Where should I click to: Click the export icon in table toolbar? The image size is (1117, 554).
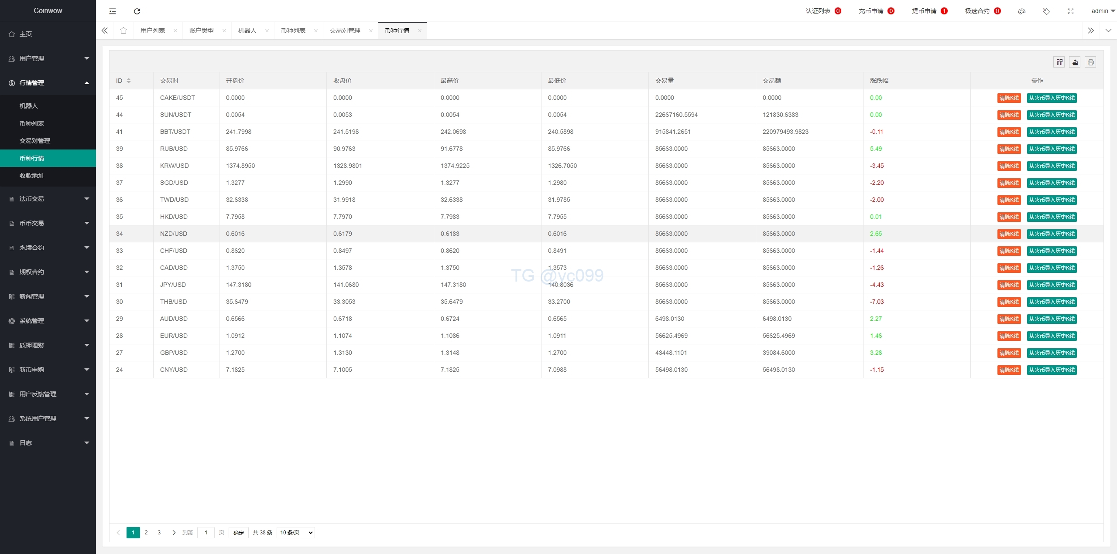tap(1075, 62)
